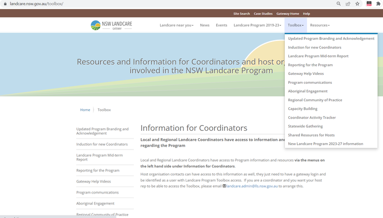Collapse the Toolbox dropdown menu
The width and height of the screenshot is (383, 218).
[296, 25]
